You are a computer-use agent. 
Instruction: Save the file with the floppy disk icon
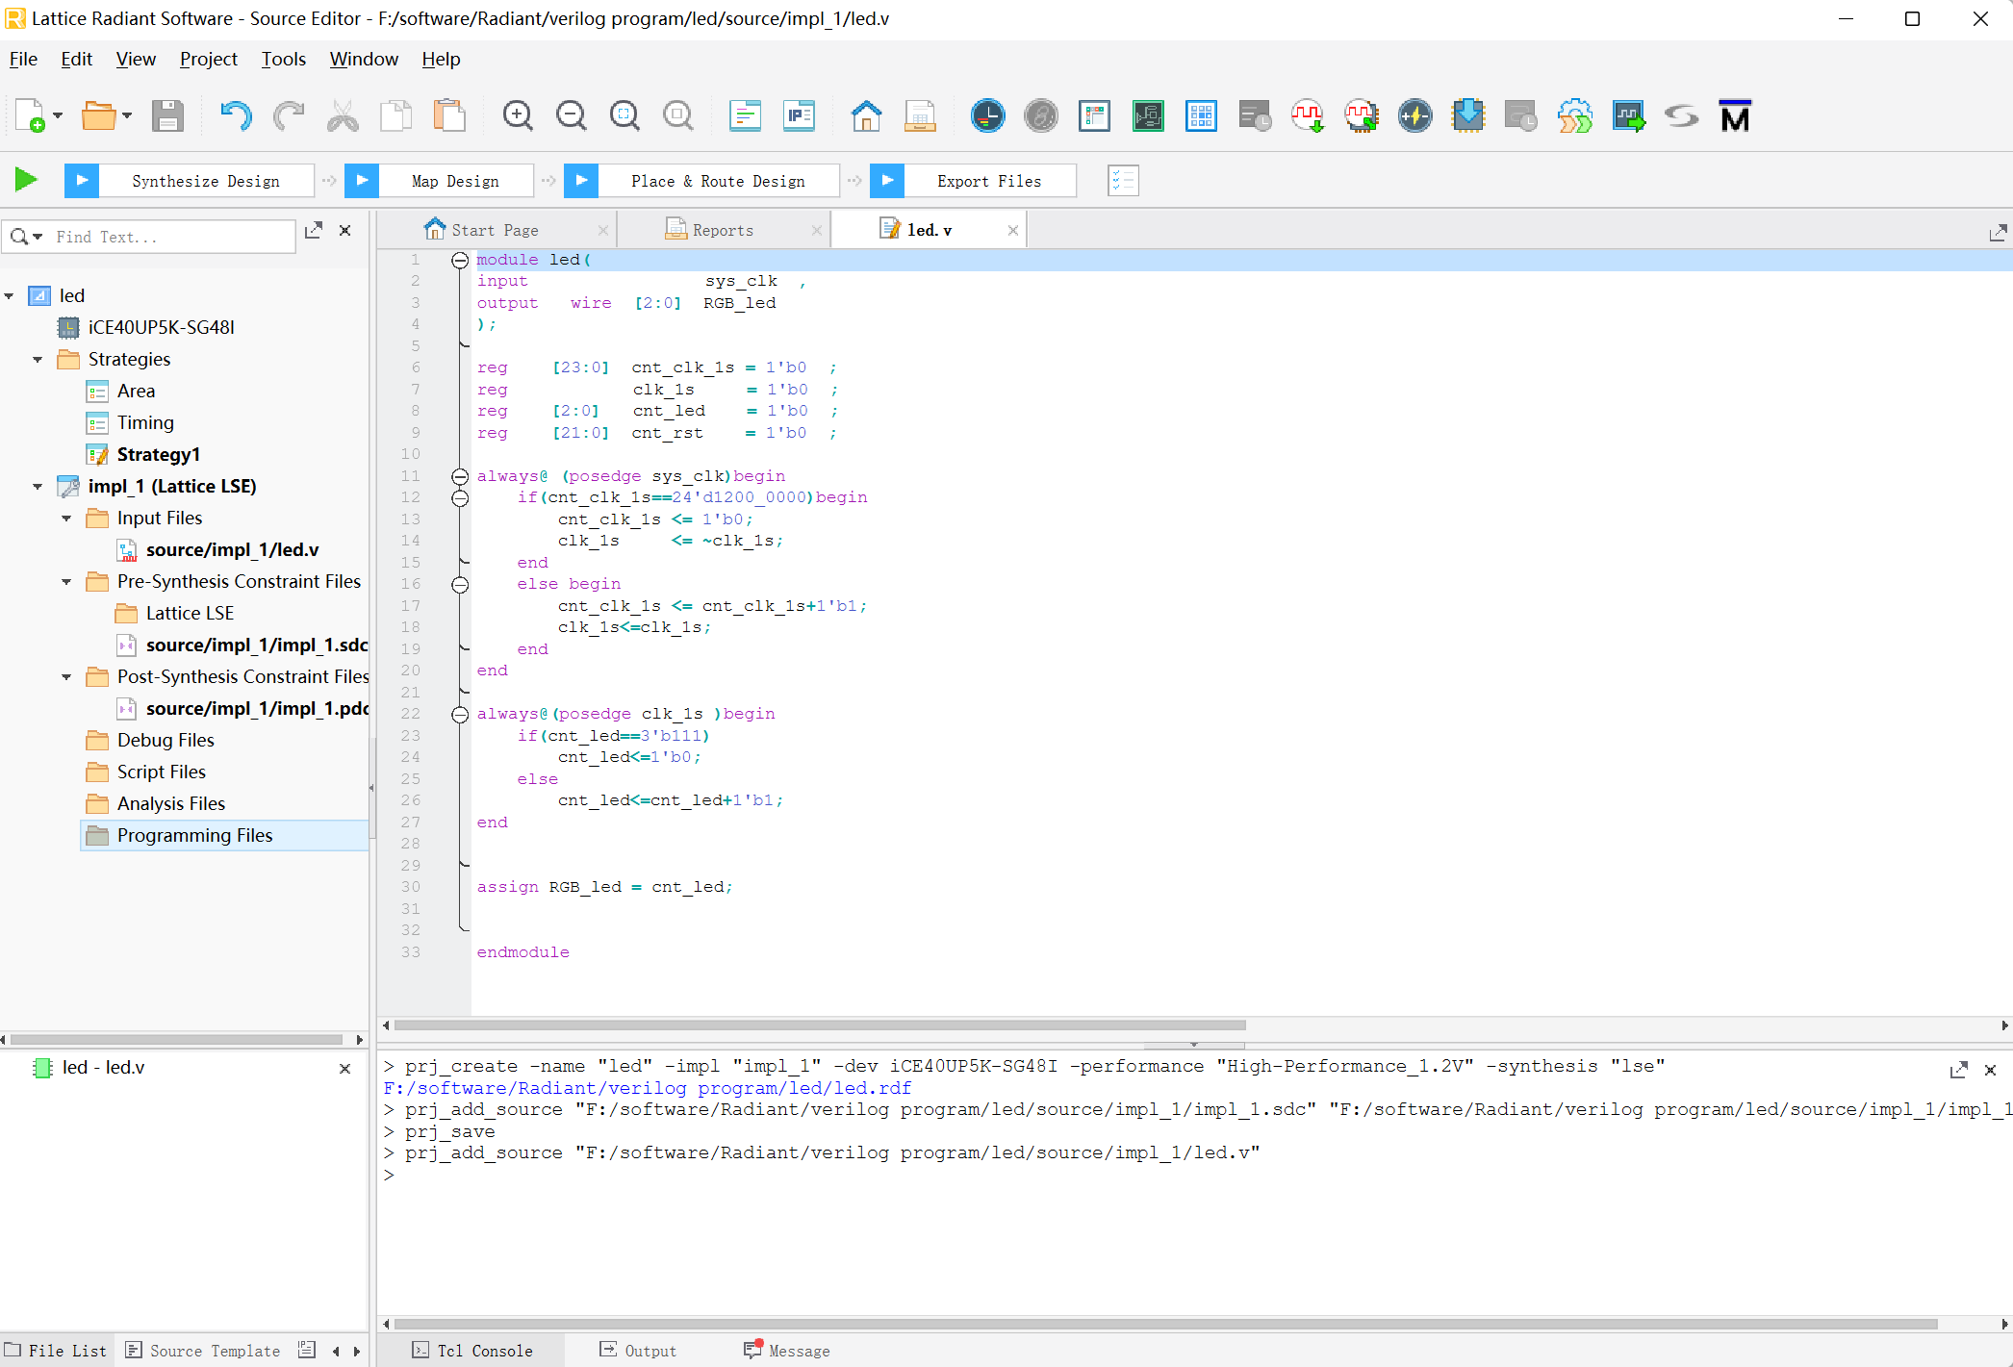[167, 116]
